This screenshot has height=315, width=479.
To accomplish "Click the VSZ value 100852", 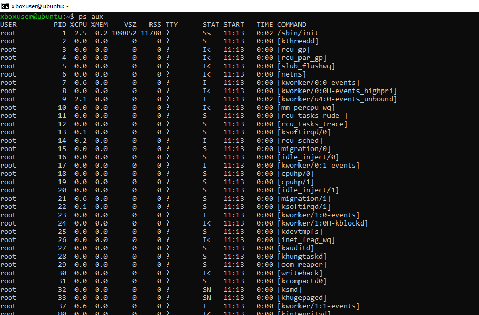I will point(124,33).
